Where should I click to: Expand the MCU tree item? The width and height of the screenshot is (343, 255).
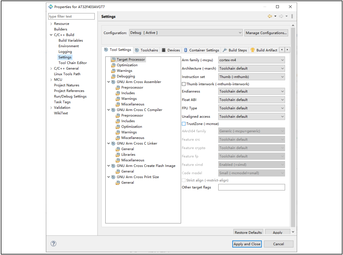(x=51, y=80)
